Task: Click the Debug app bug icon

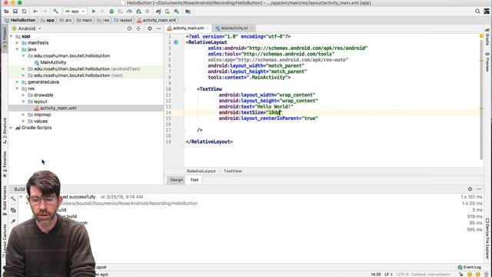Action: click(111, 12)
